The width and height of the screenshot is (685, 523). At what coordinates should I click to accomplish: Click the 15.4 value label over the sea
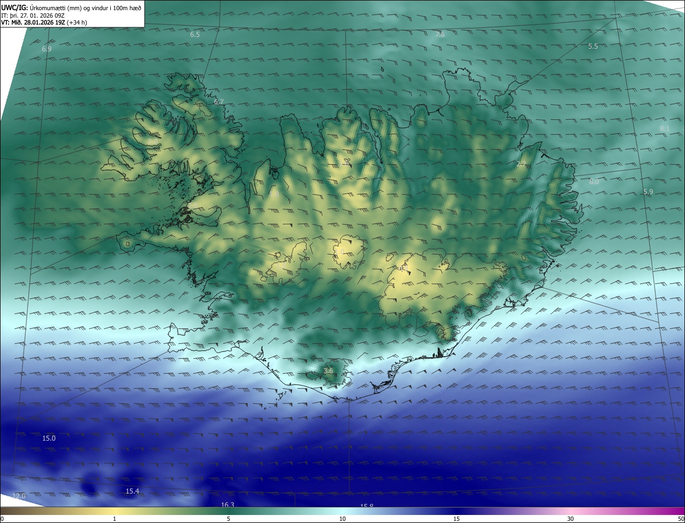tap(132, 491)
